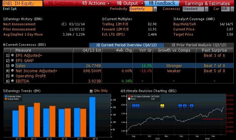Click the EBITDA 4Wk change 0.34%
The width and height of the screenshot is (236, 140).
[x=127, y=81]
